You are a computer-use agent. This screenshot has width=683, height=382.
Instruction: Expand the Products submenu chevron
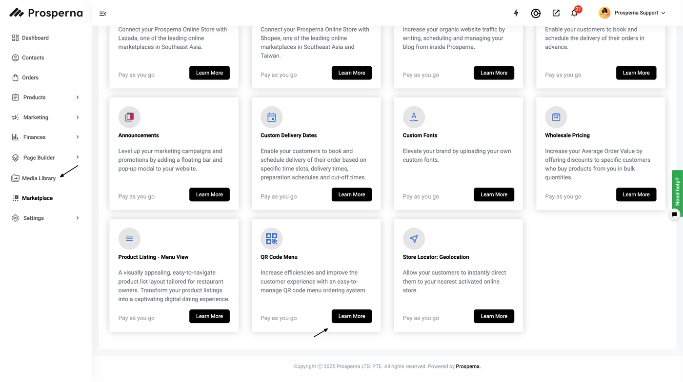coord(78,97)
